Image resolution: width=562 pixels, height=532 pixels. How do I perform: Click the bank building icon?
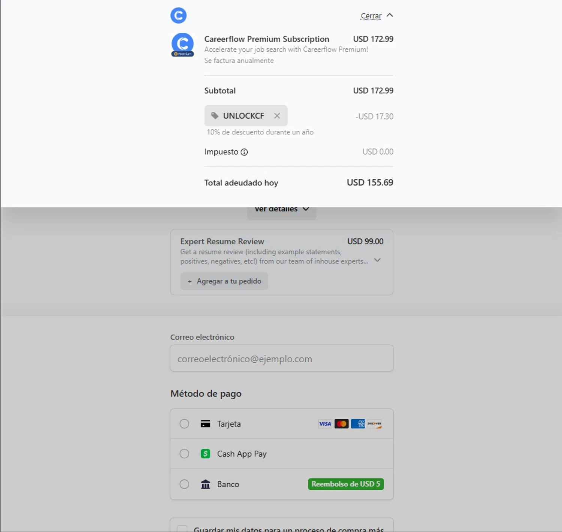[205, 484]
